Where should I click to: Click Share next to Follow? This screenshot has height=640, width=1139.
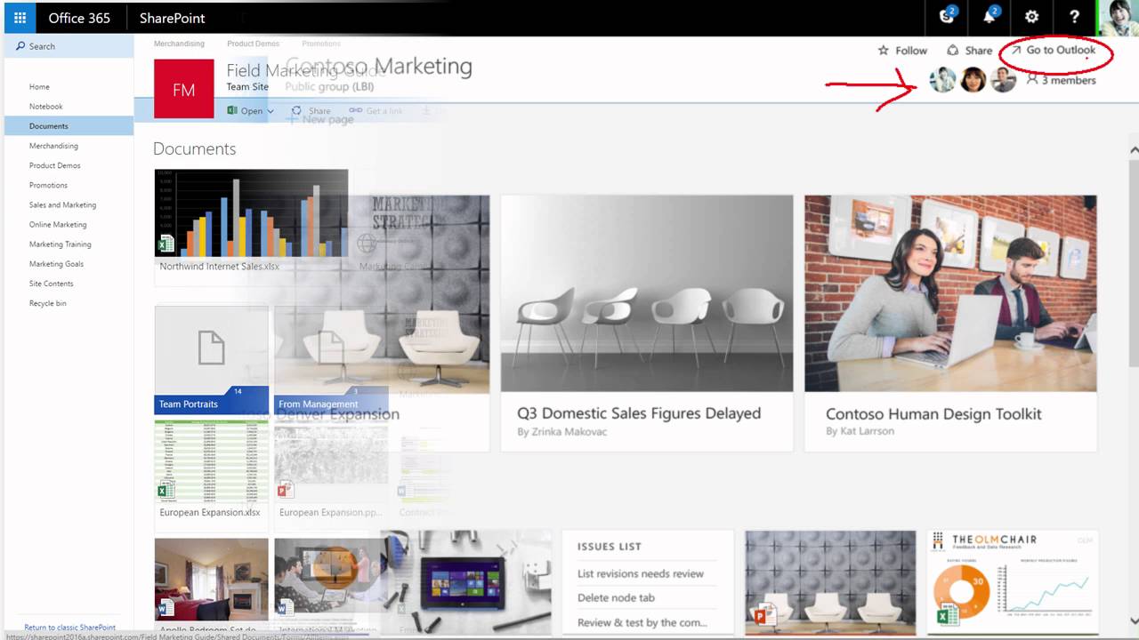pyautogui.click(x=969, y=51)
